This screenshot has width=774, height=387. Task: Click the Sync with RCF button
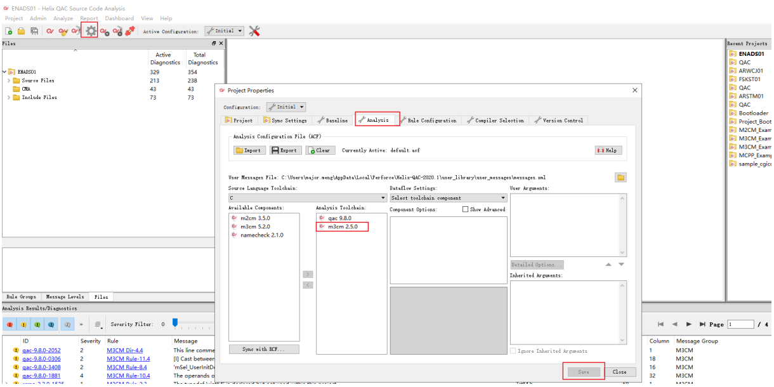(263, 350)
